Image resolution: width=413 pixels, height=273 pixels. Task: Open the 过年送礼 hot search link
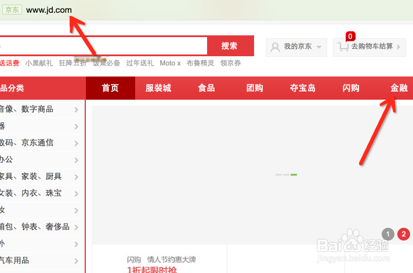point(140,63)
